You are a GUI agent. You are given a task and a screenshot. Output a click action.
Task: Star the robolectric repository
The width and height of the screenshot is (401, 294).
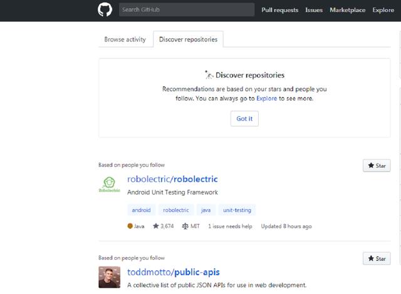377,166
